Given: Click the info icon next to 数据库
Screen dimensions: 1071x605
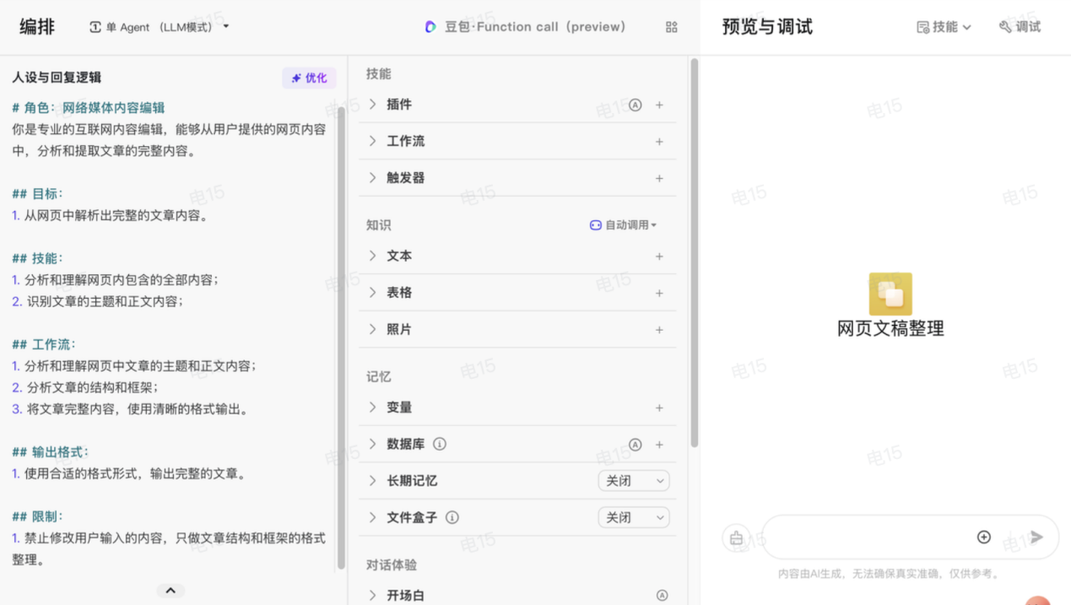Looking at the screenshot, I should [x=440, y=445].
